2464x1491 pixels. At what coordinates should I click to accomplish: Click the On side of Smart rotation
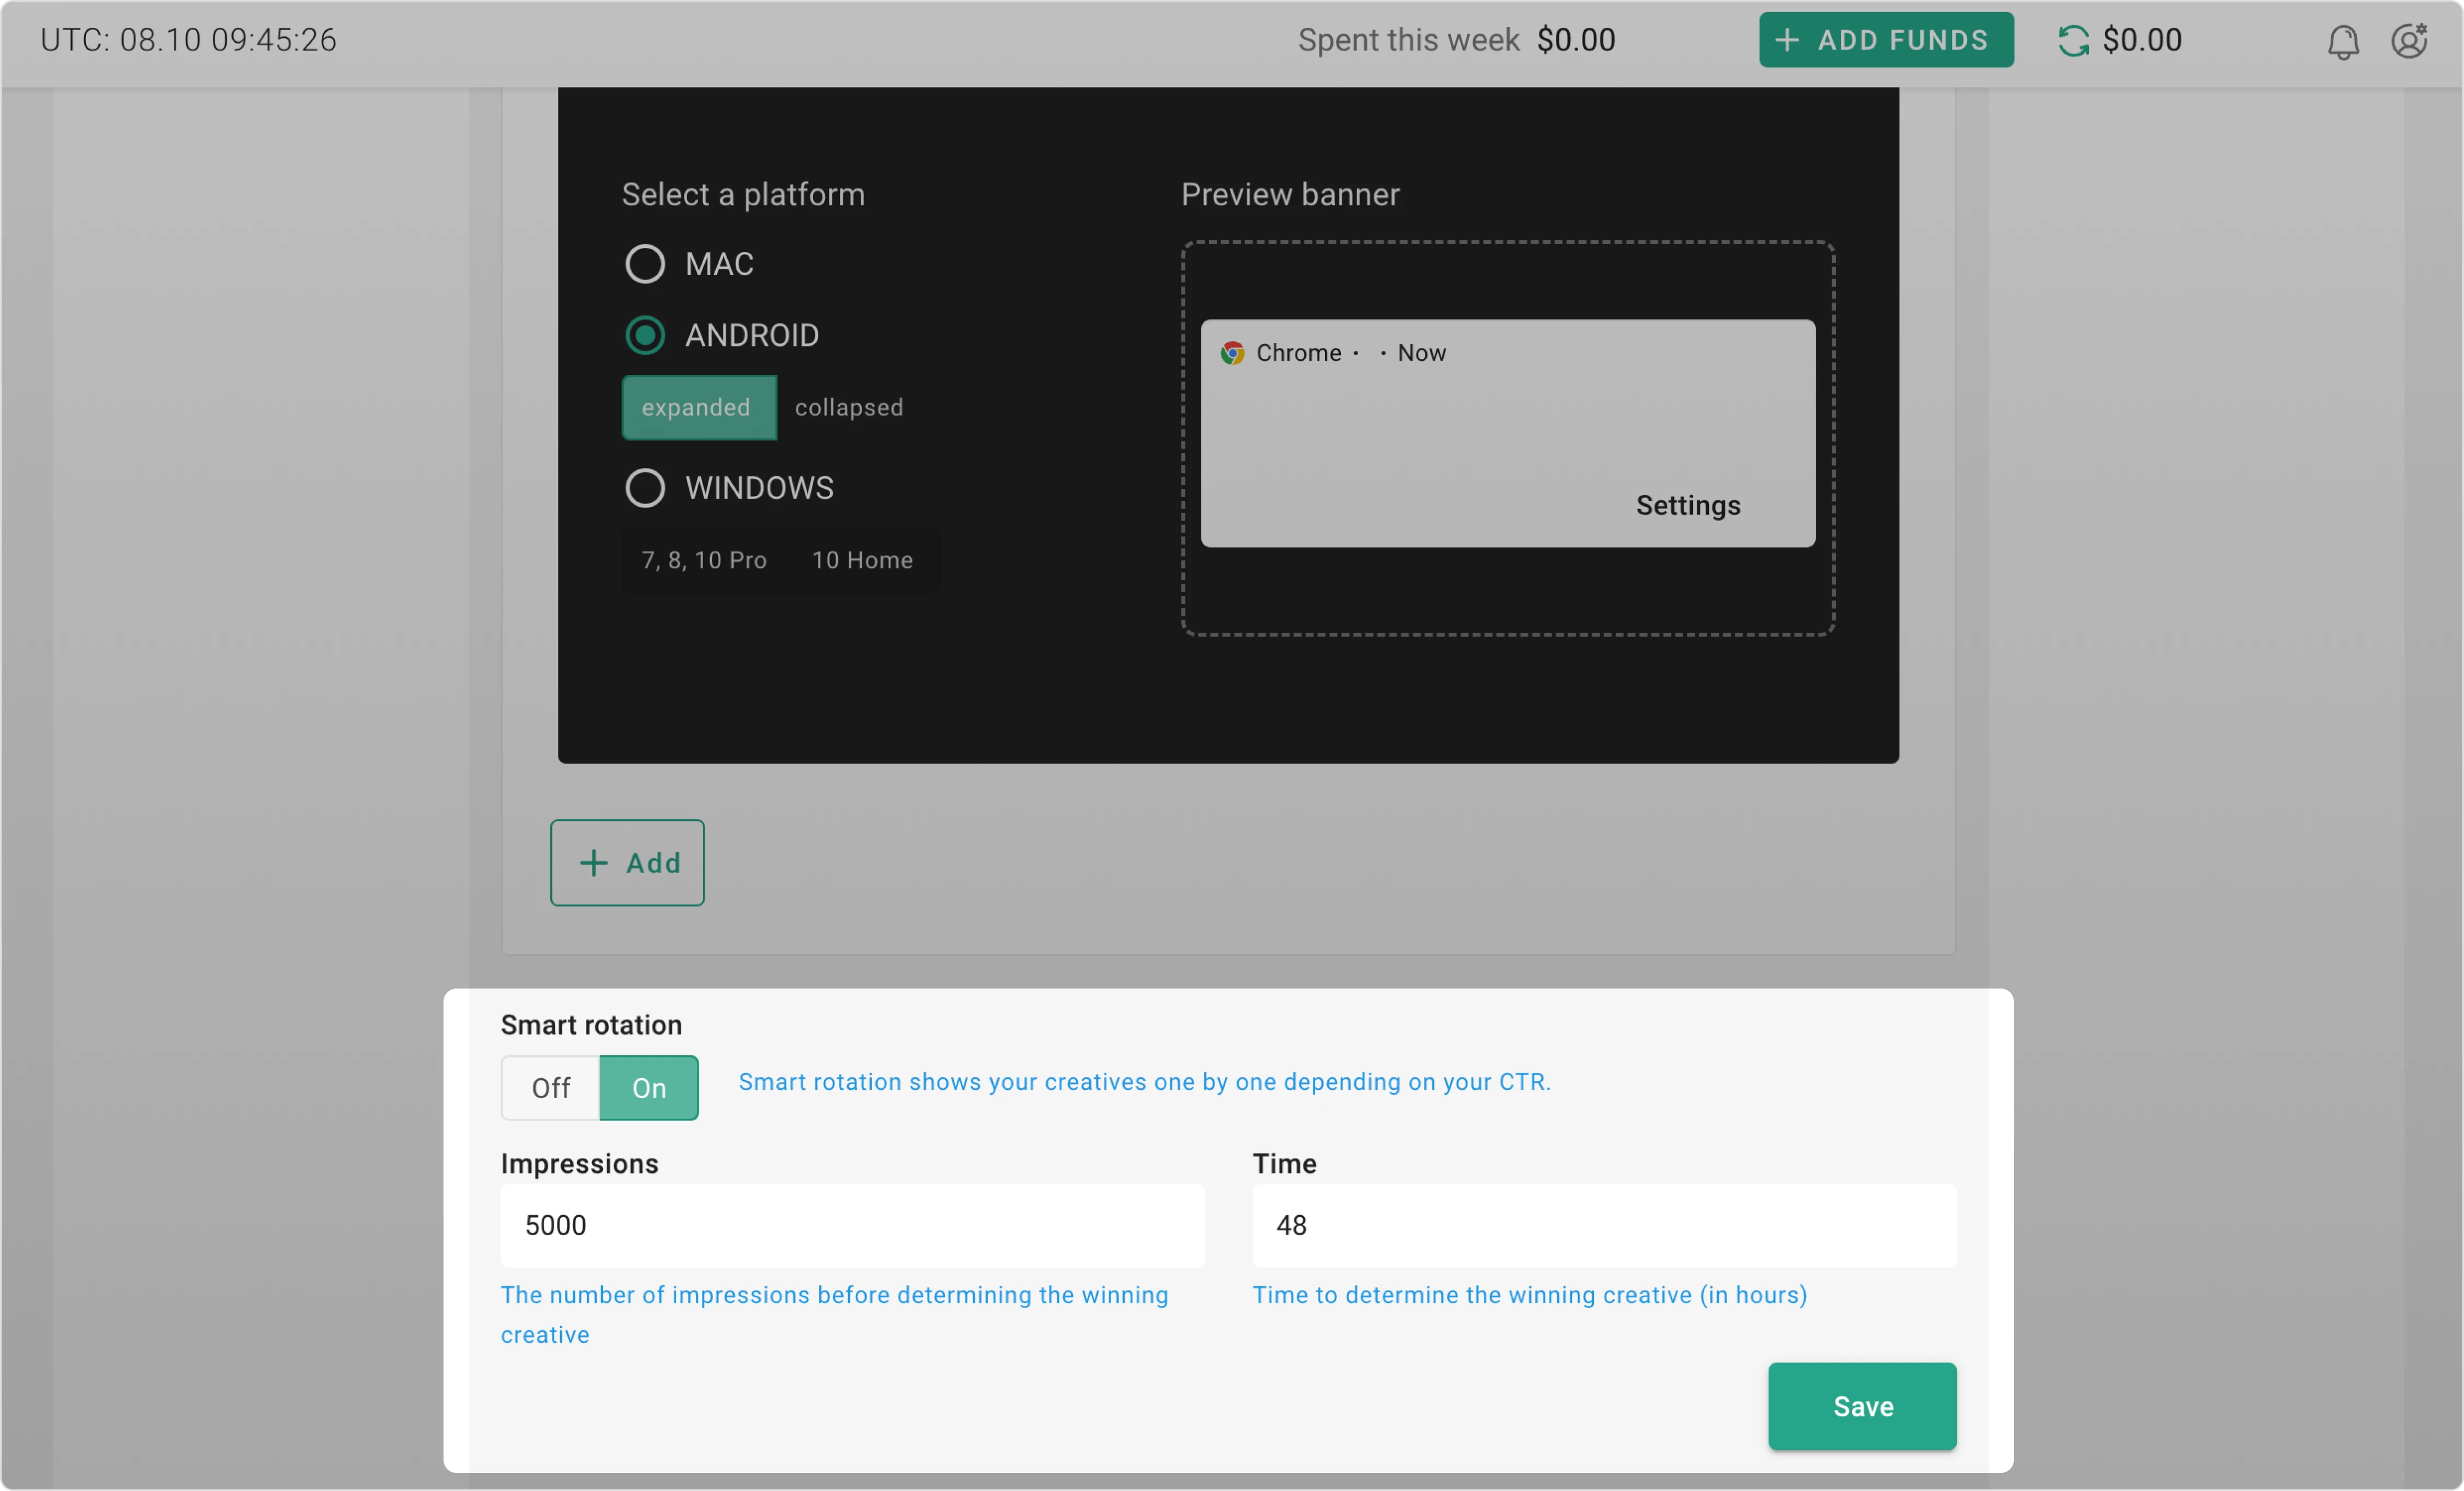pyautogui.click(x=648, y=1087)
